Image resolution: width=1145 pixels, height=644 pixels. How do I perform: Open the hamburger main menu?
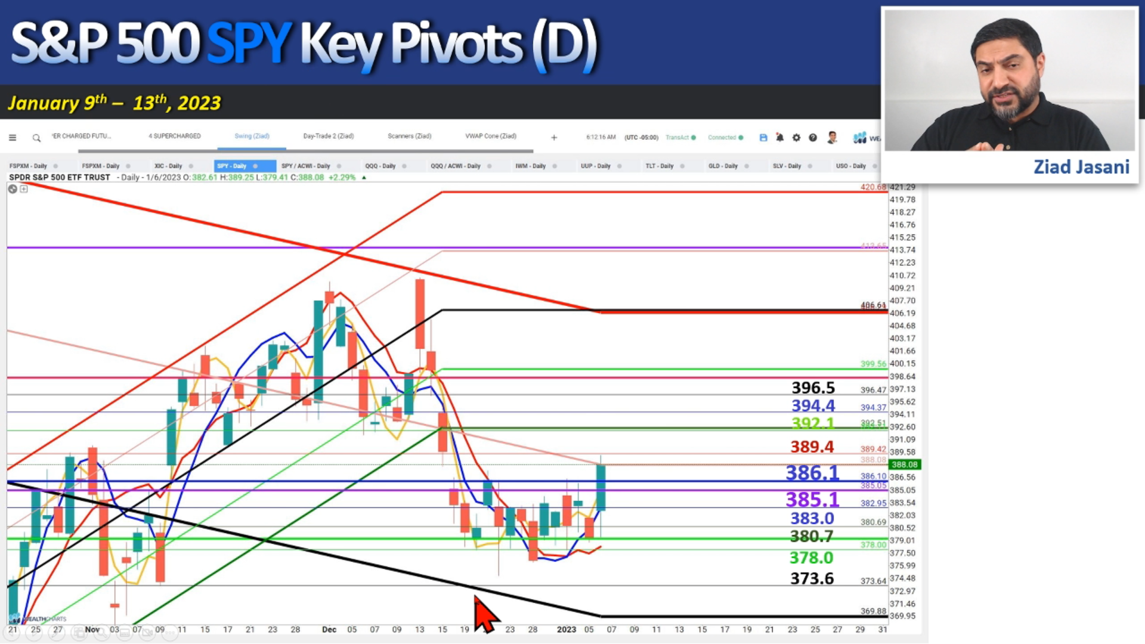point(13,138)
